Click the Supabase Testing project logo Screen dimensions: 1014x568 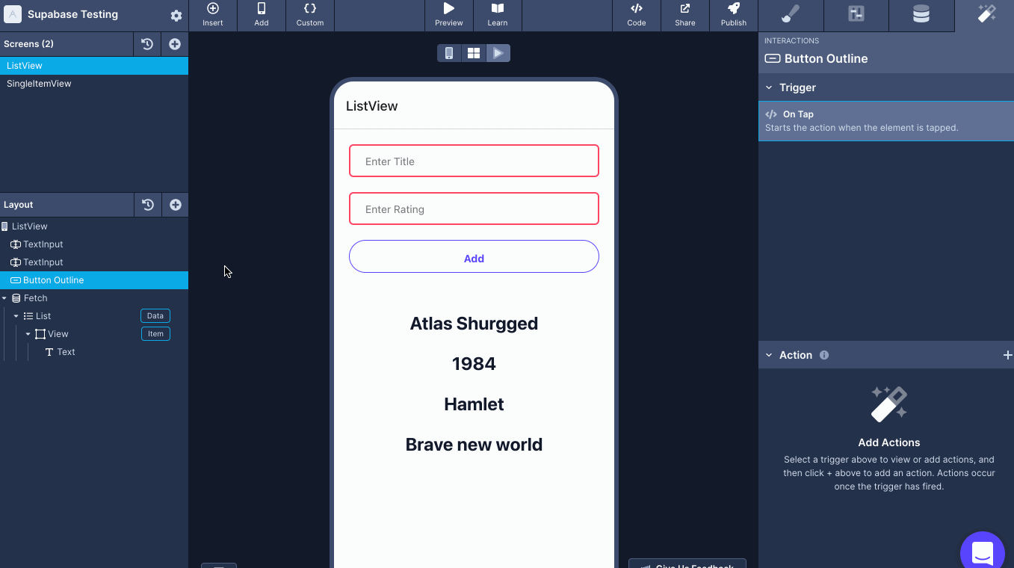[x=13, y=14]
